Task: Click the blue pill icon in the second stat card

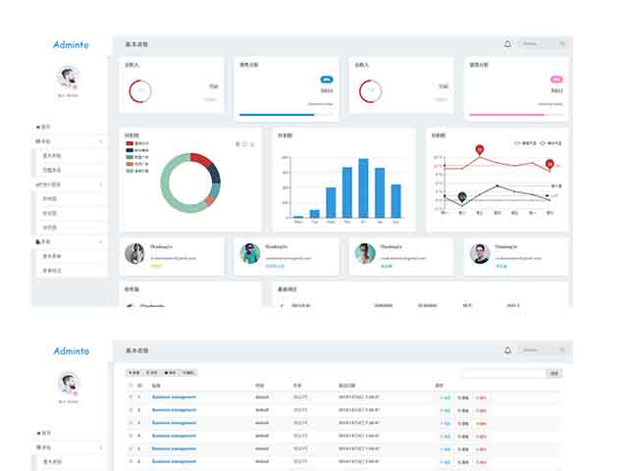Action: pyautogui.click(x=327, y=79)
